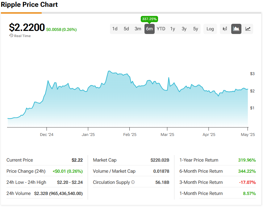Click the Dec '24 axis label

[x=47, y=135]
